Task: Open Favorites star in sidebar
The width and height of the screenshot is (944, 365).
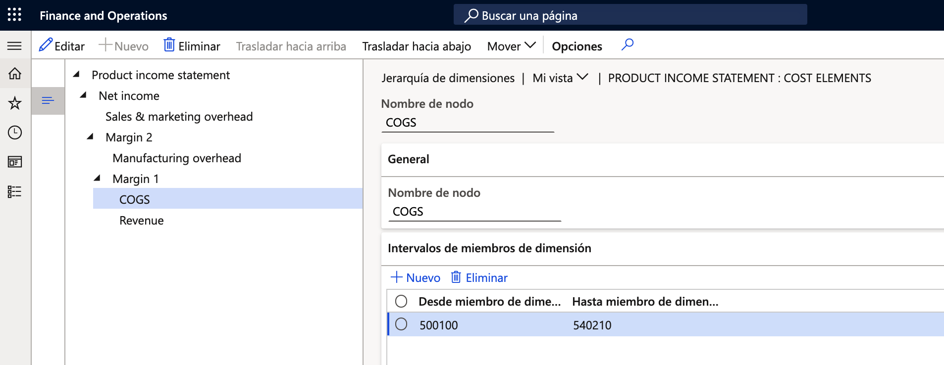Action: (x=15, y=103)
